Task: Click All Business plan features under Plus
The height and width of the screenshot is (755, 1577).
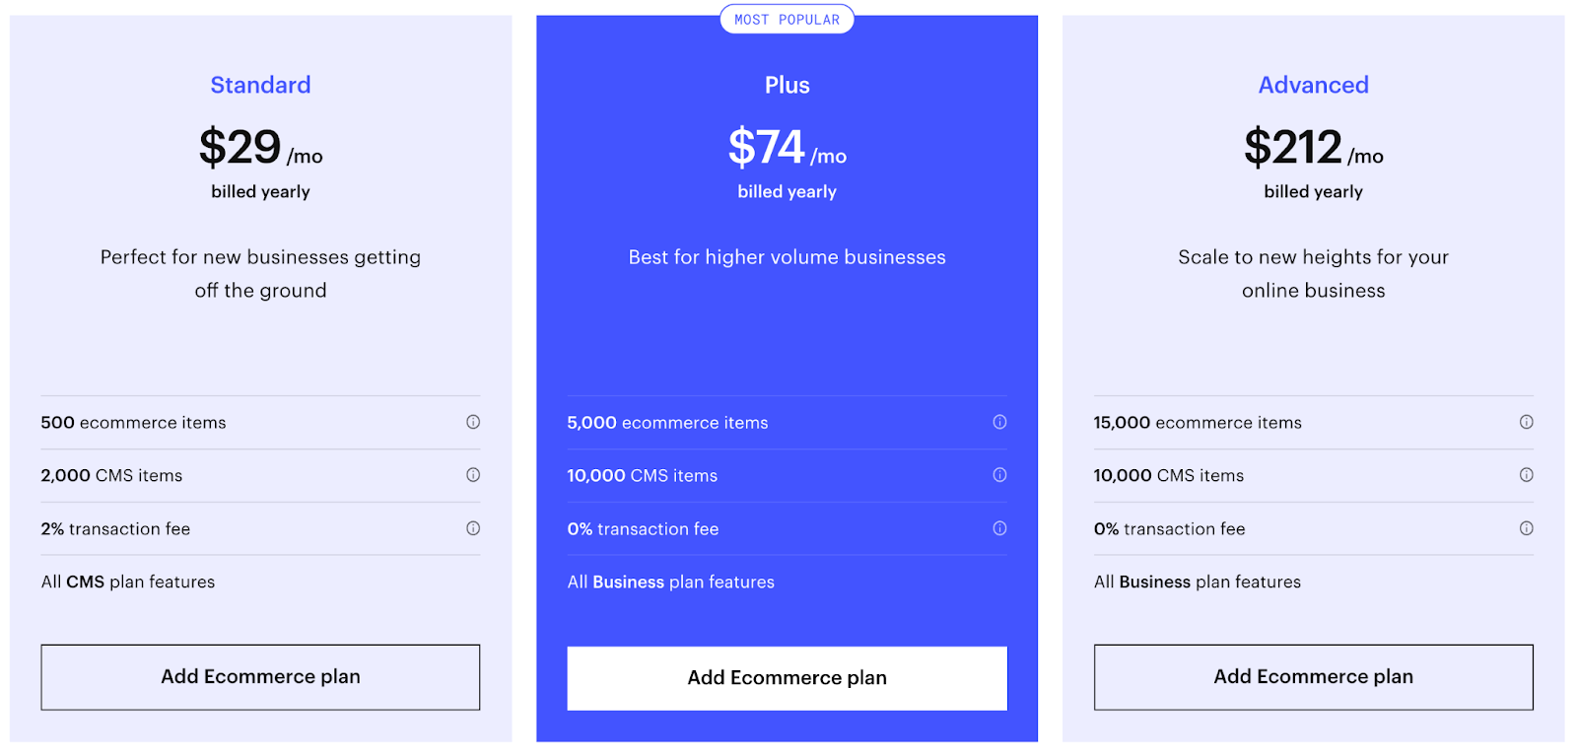Action: (671, 582)
